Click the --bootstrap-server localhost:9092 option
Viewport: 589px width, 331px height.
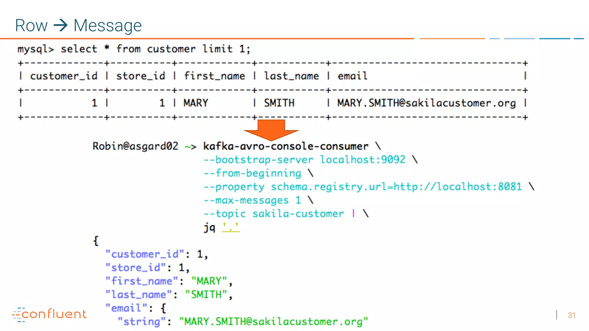click(x=305, y=160)
